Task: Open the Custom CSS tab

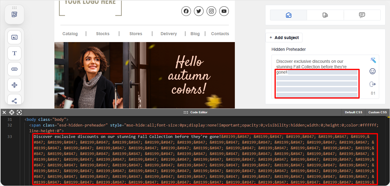Action: tap(377, 112)
